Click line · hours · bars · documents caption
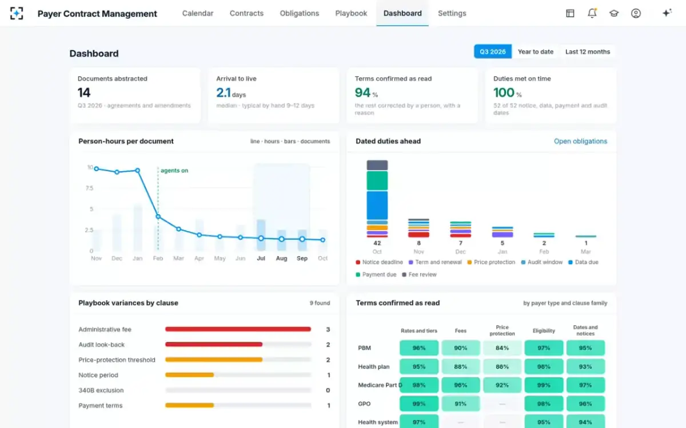 coord(290,142)
